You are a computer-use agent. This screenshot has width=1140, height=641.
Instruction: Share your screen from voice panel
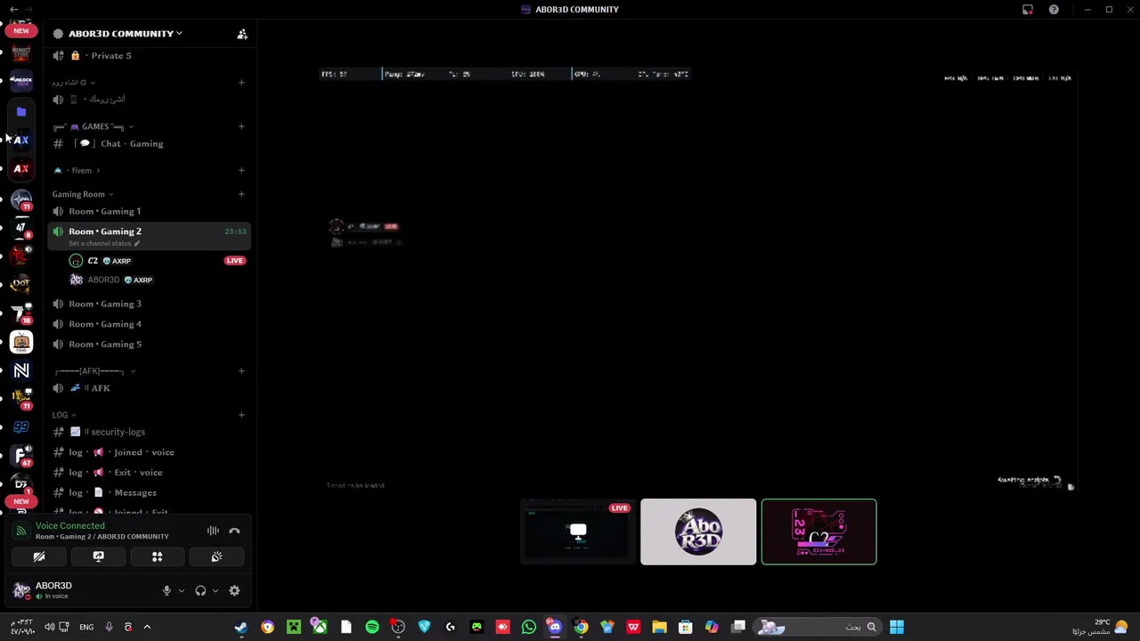coord(98,556)
